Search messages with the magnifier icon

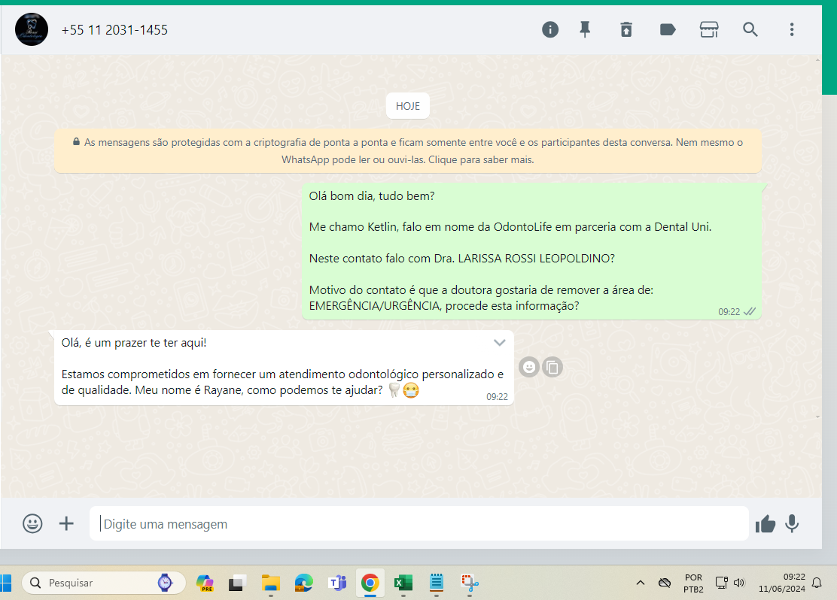tap(750, 29)
